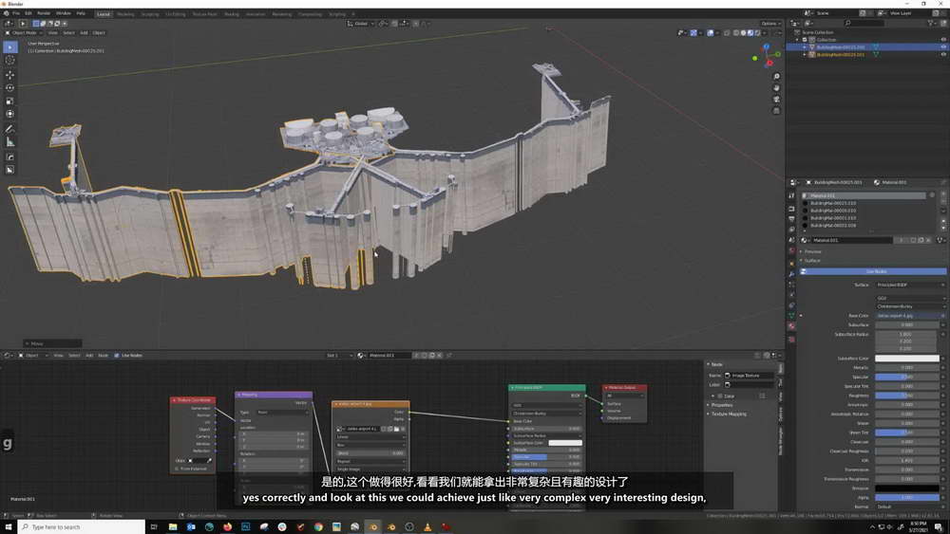Select the Select Box tool

[10, 47]
